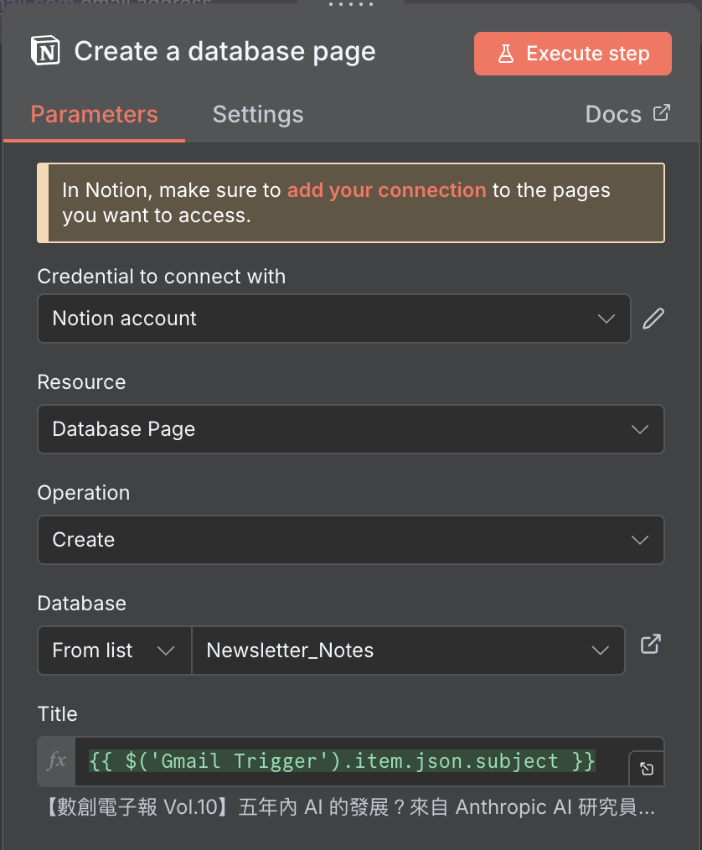Click the Title expression input field

[x=352, y=761]
